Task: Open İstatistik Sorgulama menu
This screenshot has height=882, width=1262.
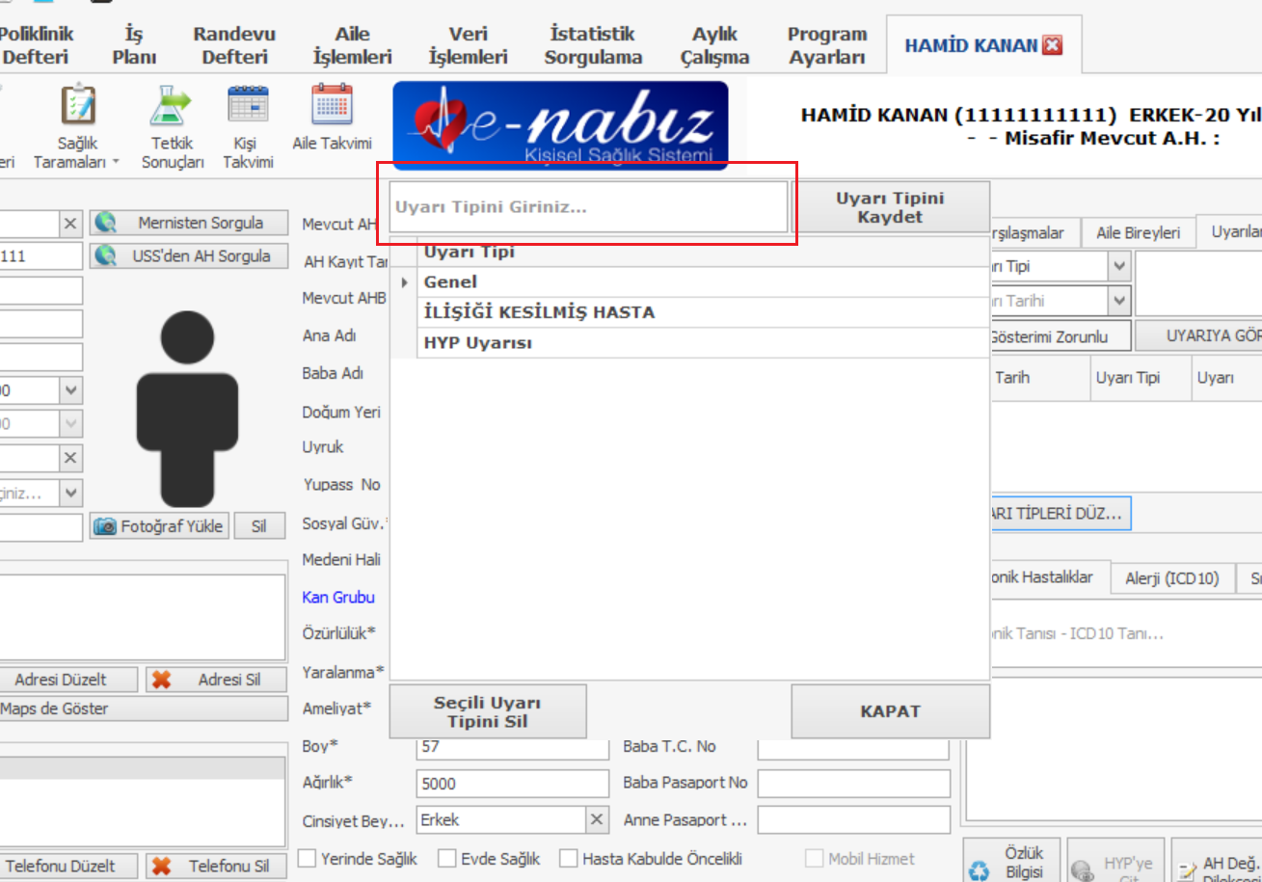Action: point(593,45)
